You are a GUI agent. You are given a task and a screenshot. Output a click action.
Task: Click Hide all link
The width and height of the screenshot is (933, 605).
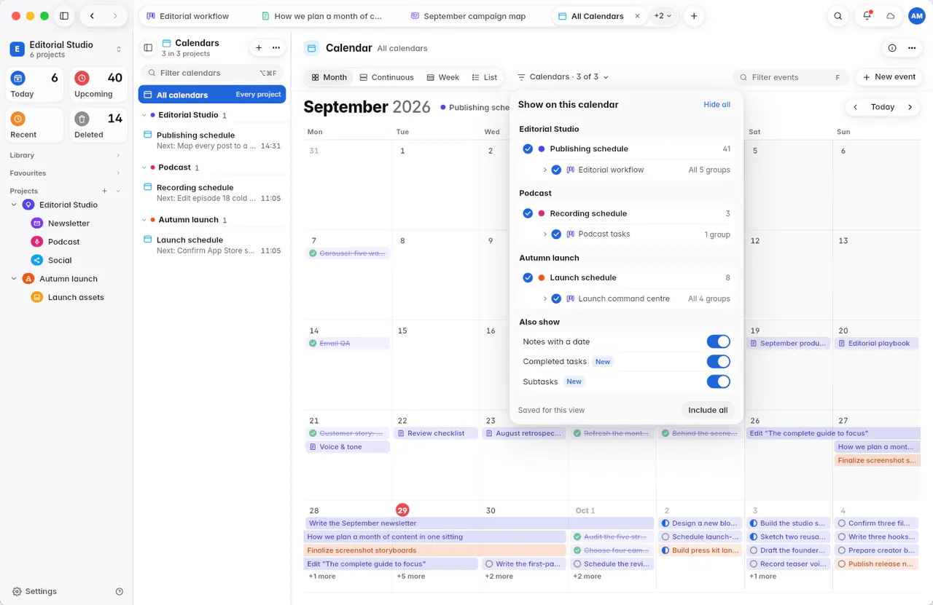coord(717,105)
